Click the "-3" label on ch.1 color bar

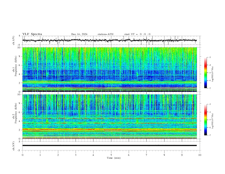[210, 57]
